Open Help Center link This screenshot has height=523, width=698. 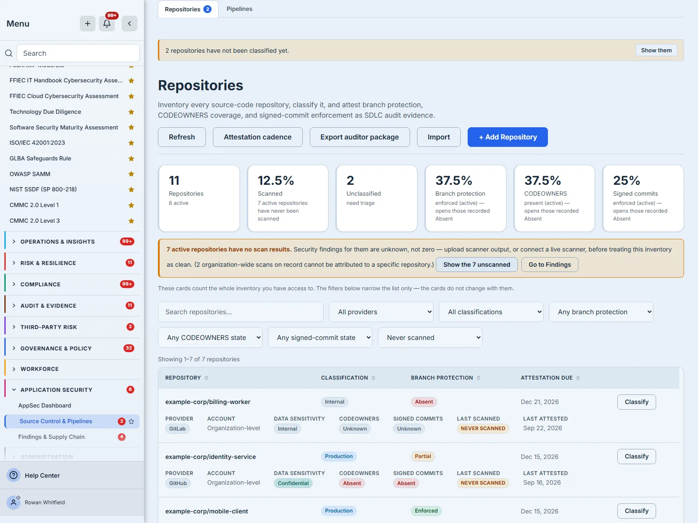pyautogui.click(x=42, y=475)
